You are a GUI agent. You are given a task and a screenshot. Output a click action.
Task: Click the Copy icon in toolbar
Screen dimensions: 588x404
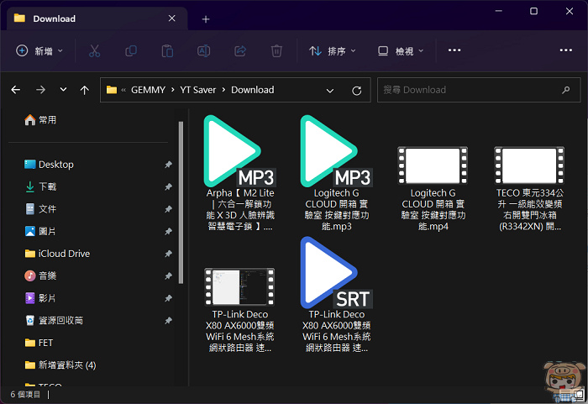[131, 51]
